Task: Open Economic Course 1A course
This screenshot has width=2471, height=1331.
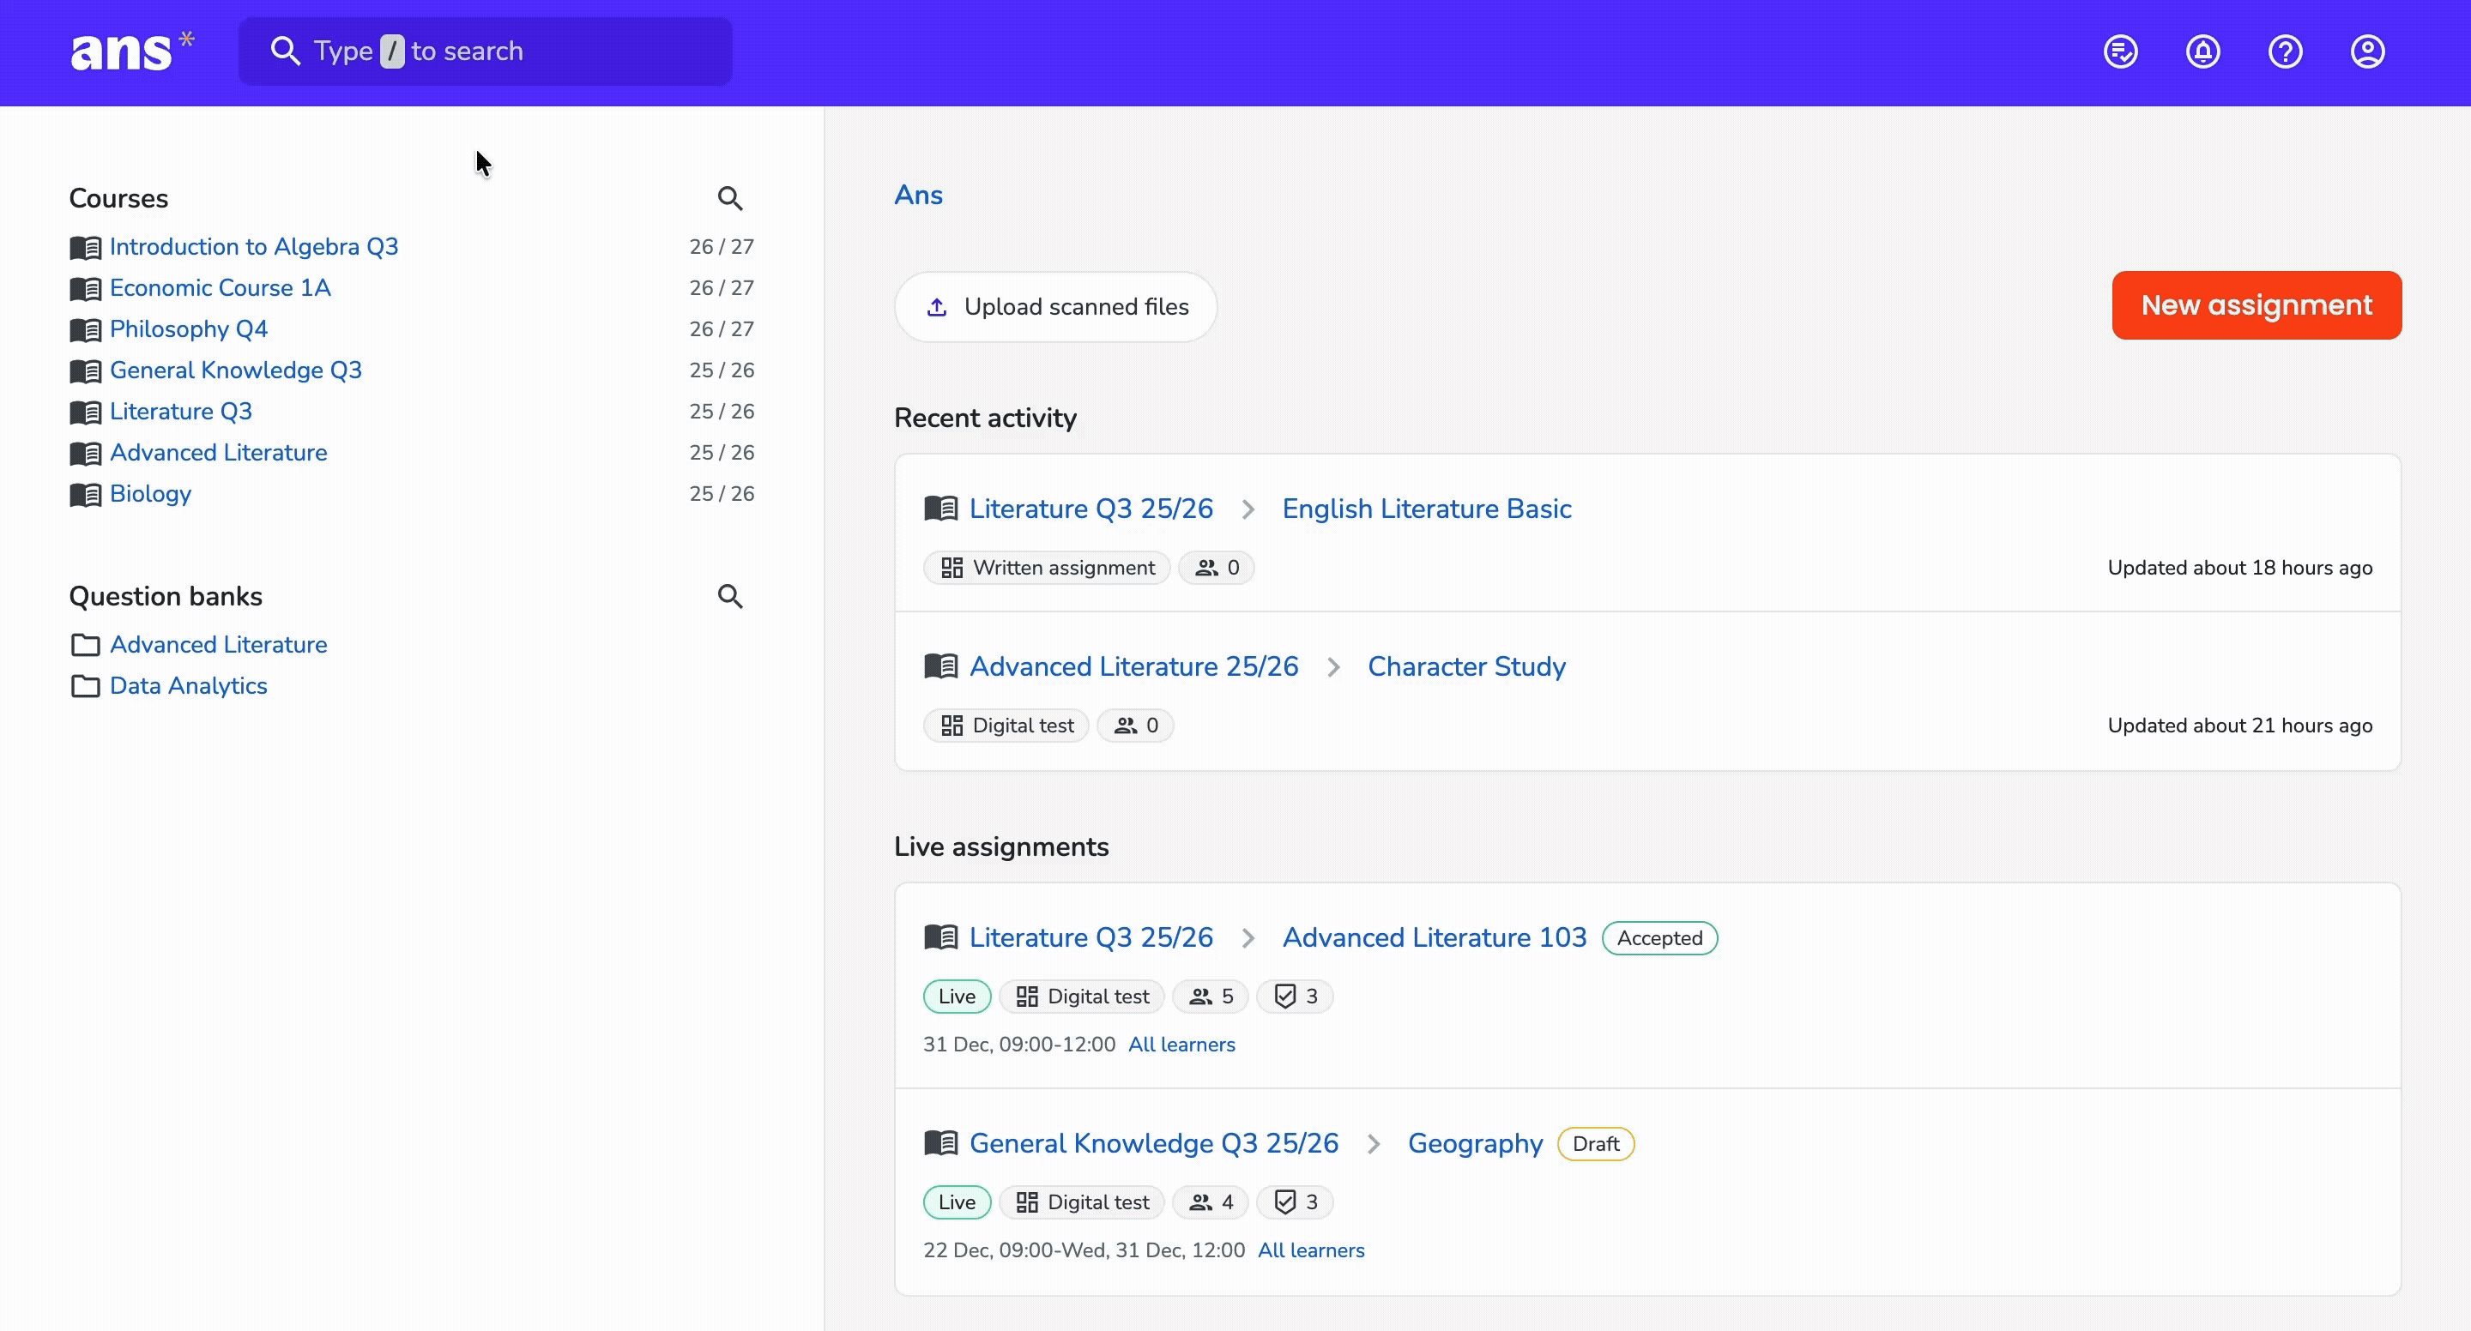Action: (x=220, y=287)
